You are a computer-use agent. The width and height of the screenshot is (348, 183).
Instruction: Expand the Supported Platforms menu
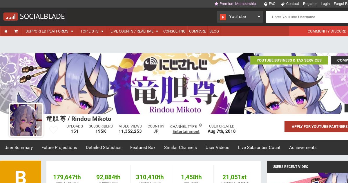coord(49,31)
